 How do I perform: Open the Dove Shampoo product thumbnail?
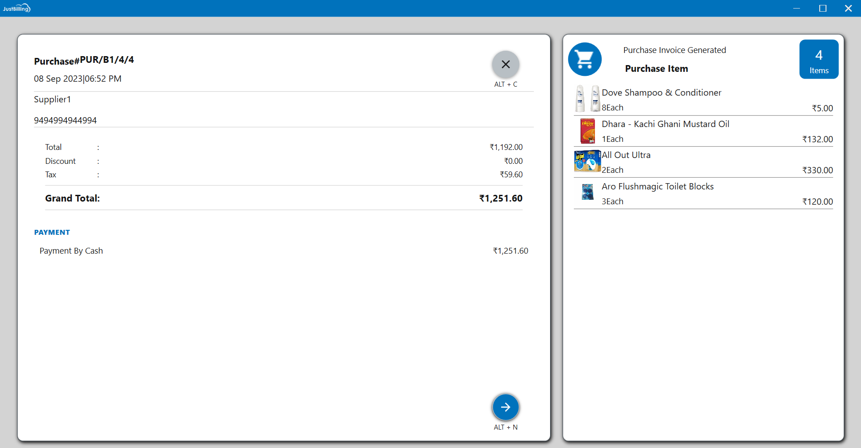(587, 99)
